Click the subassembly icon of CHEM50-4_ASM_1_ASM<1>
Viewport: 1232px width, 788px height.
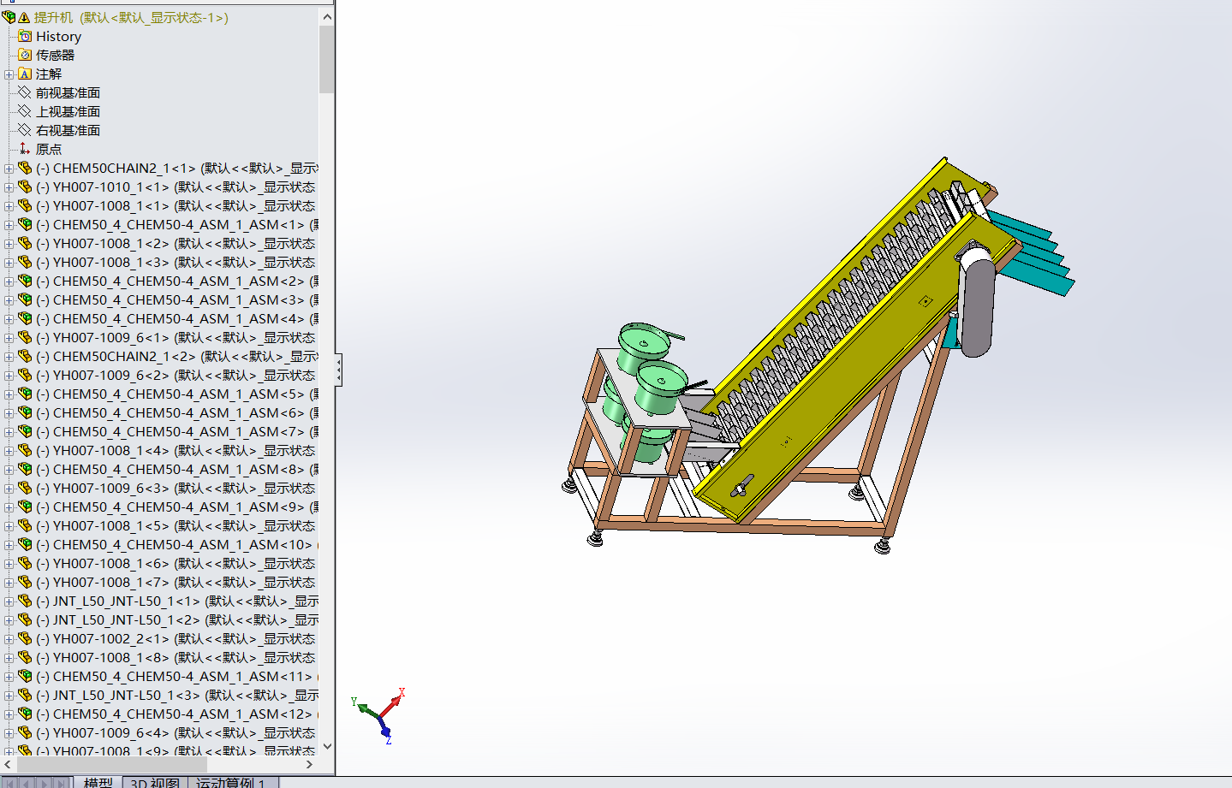click(25, 224)
